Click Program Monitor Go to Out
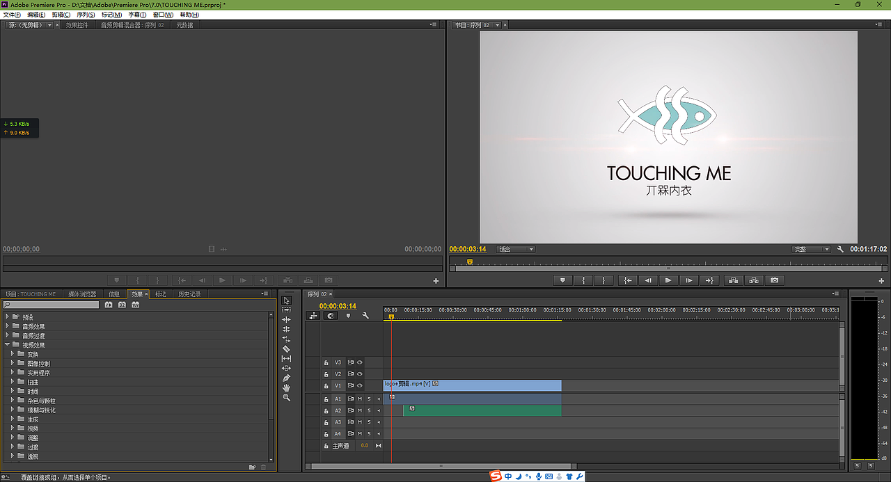 [709, 280]
